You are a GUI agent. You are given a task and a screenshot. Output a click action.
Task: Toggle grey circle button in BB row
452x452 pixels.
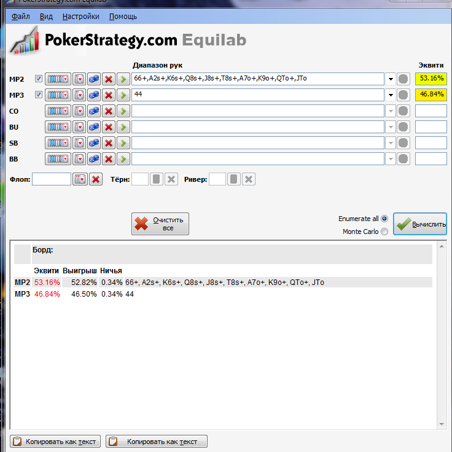403,159
